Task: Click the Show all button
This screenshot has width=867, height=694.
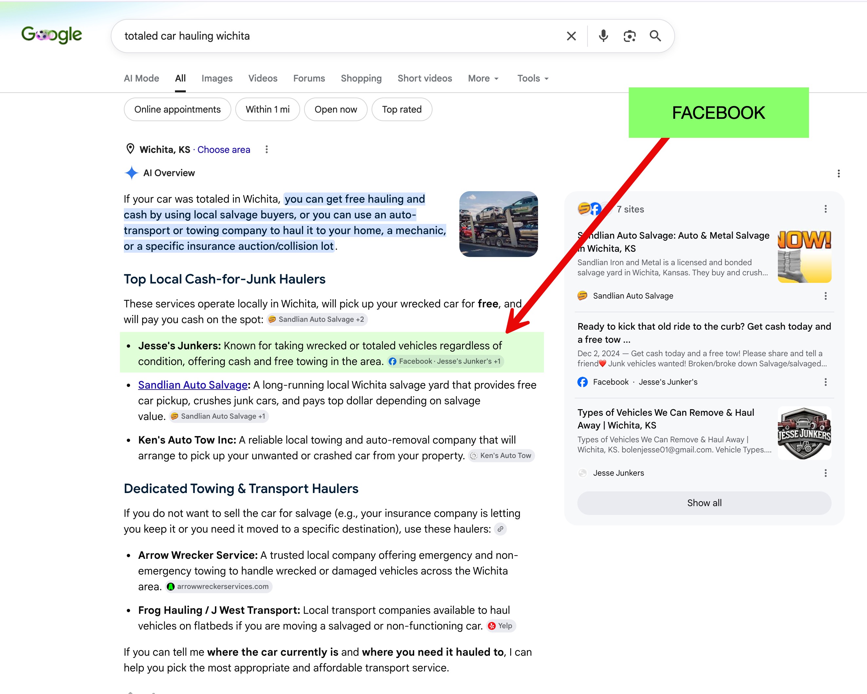Action: tap(704, 503)
